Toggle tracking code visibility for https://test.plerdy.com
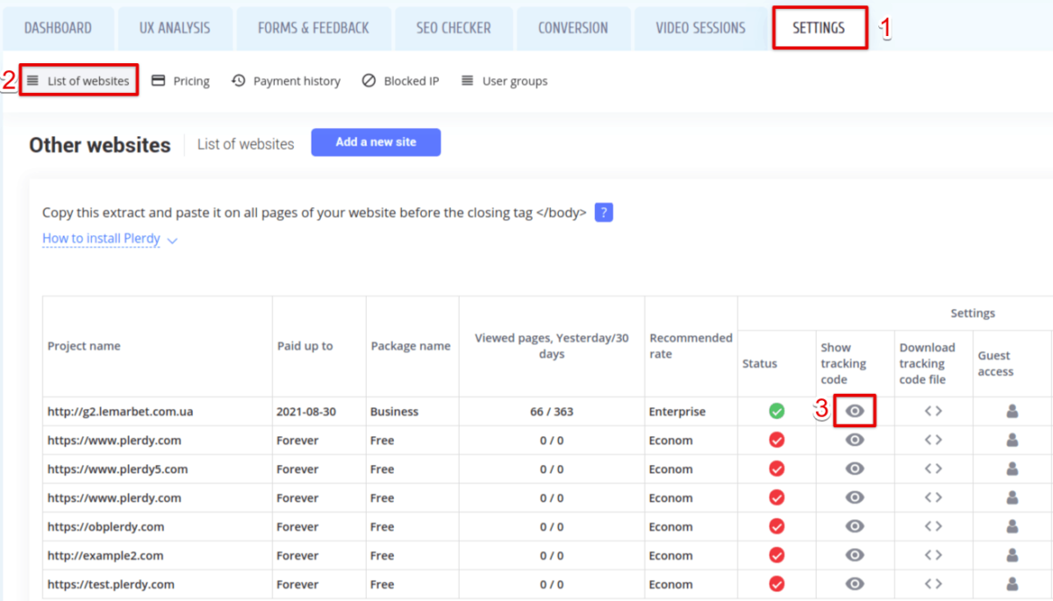The width and height of the screenshot is (1053, 601). (x=854, y=583)
